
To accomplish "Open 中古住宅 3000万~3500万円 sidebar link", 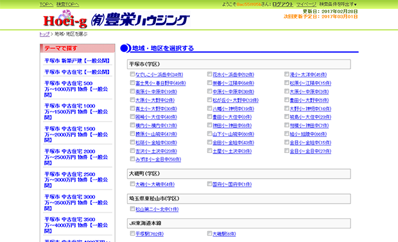I will click(76, 202).
